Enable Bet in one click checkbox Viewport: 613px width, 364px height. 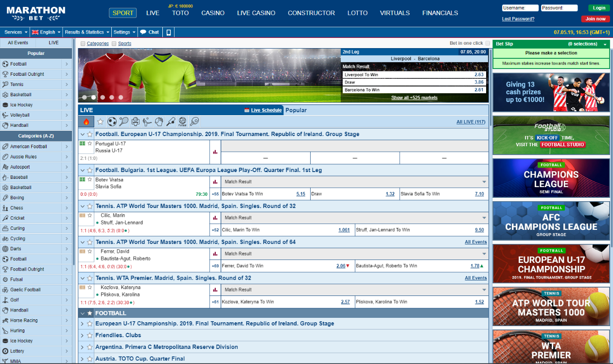(x=488, y=43)
